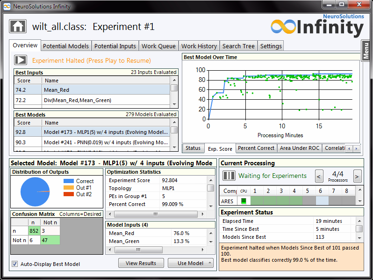The image size is (373, 280).
Task: Click the ARES computer row label
Action: 227,201
